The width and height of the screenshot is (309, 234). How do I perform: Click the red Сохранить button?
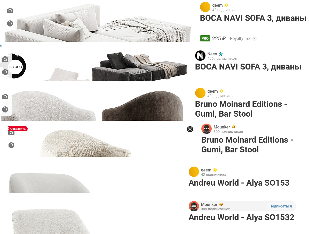coord(18,129)
